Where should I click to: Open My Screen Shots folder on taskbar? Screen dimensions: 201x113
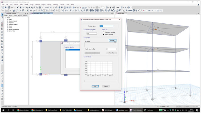52,110
